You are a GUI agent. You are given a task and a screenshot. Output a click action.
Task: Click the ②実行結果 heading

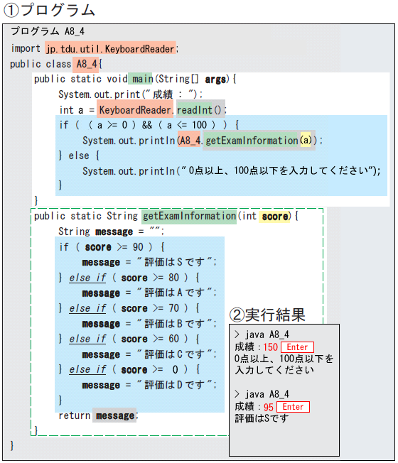[267, 315]
